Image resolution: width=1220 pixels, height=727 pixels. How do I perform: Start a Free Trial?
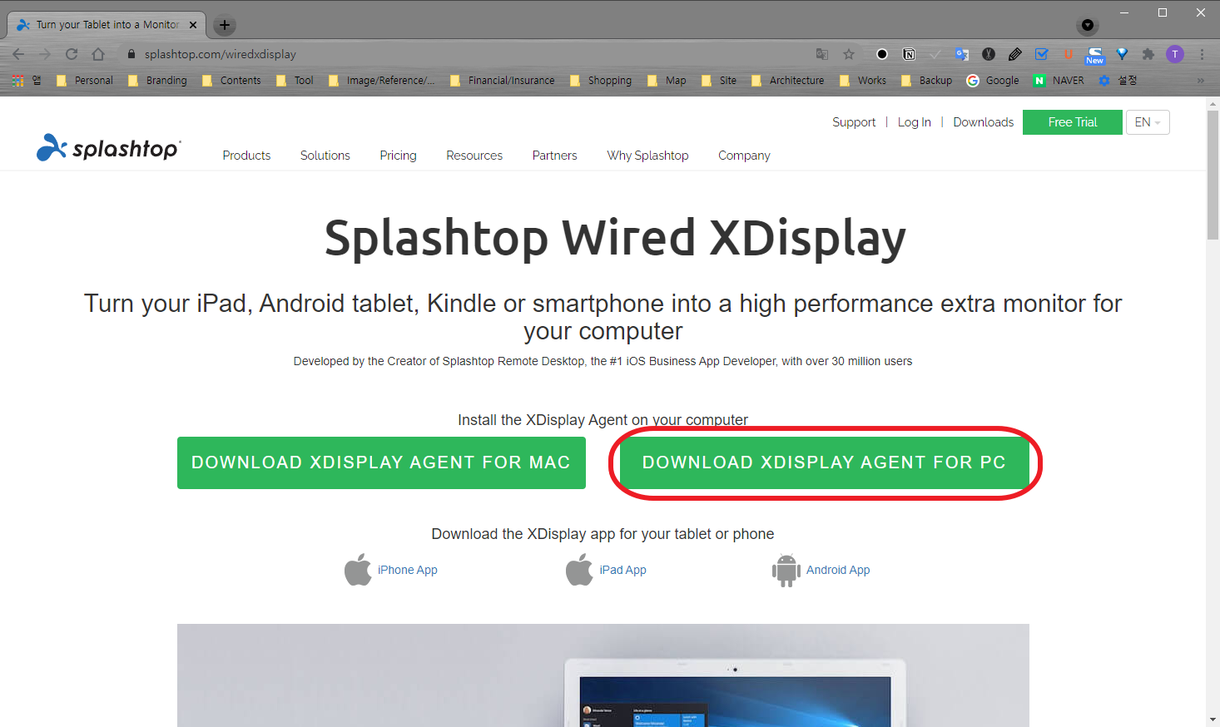pyautogui.click(x=1072, y=122)
